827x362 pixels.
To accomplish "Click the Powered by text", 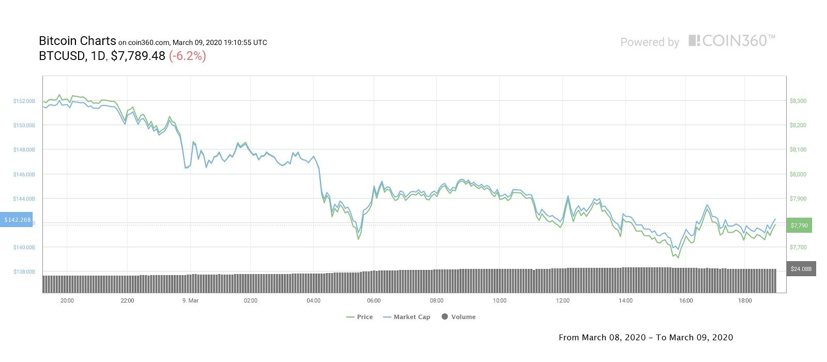I will click(650, 42).
